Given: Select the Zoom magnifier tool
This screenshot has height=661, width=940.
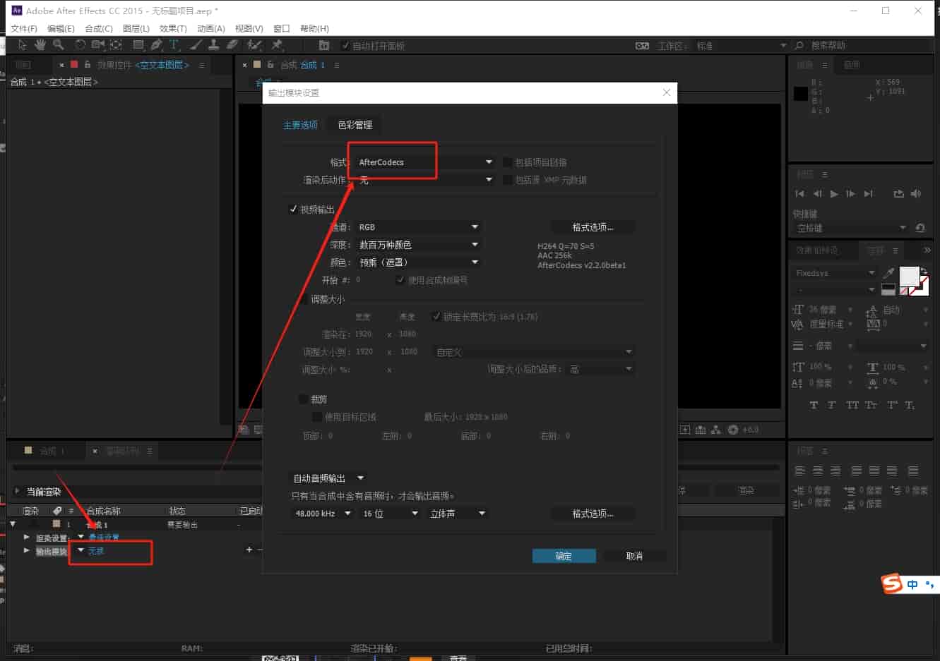Looking at the screenshot, I should pyautogui.click(x=58, y=45).
